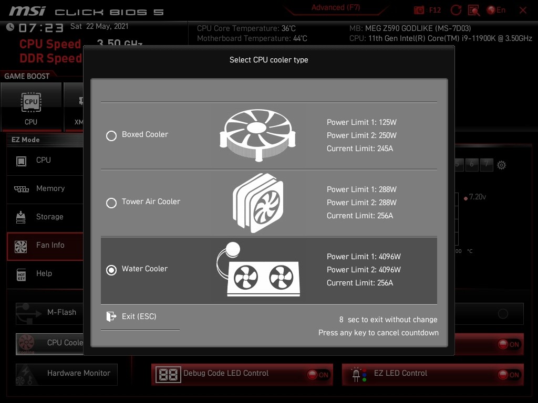Select the Boxed Cooler radio button
Viewport: 538px width, 403px height.
click(111, 136)
